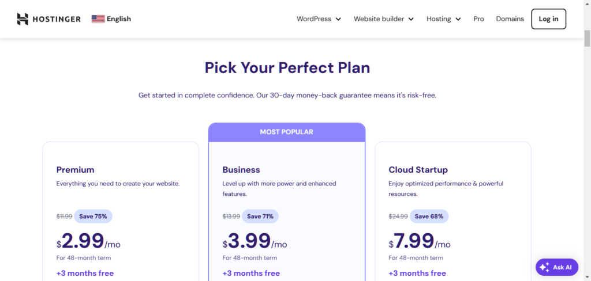The height and width of the screenshot is (281, 591).
Task: Click the Save 68% badge on Cloud Startup
Action: (429, 217)
